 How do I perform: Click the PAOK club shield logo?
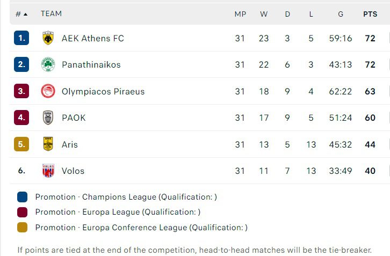[48, 118]
